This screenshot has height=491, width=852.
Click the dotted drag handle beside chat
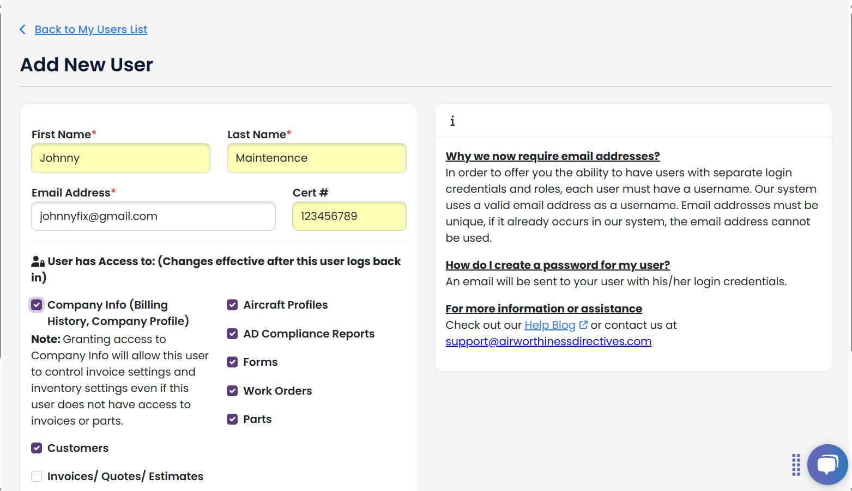[x=796, y=465]
